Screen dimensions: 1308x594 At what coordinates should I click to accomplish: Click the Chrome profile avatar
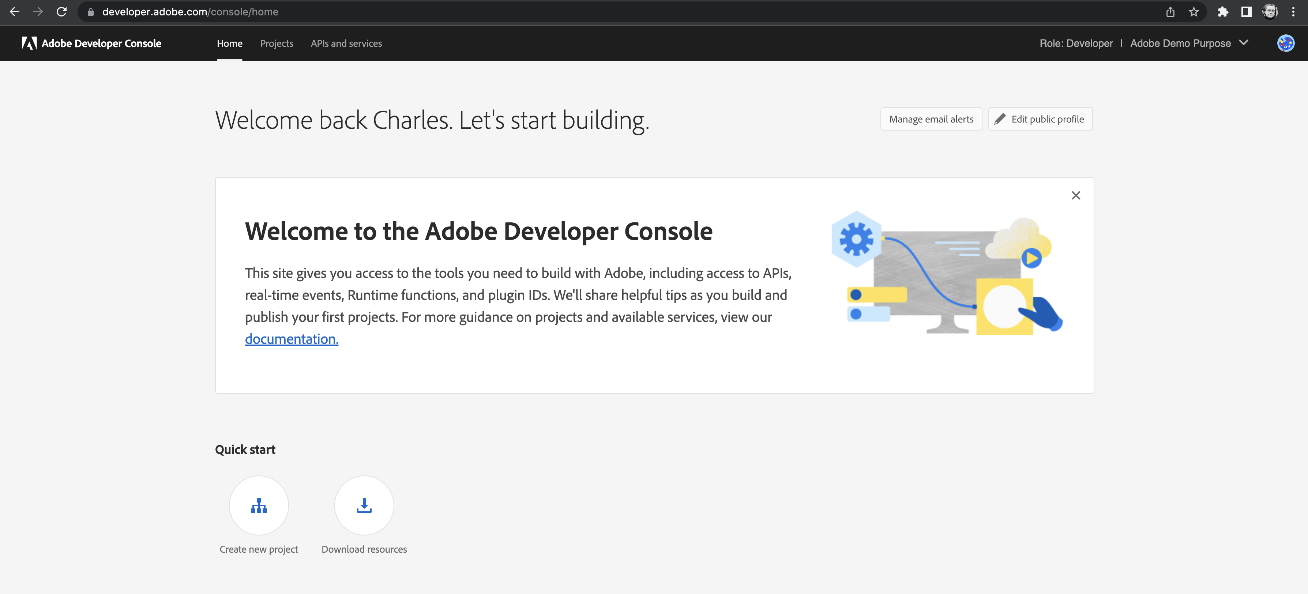(1270, 12)
